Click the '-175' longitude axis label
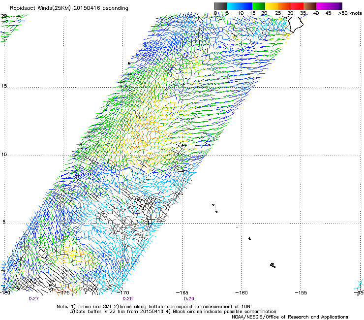This screenshot has height=320, width=364. pyautogui.click(x=64, y=293)
